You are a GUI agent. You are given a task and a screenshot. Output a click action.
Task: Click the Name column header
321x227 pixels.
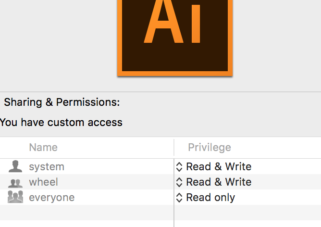pos(43,147)
